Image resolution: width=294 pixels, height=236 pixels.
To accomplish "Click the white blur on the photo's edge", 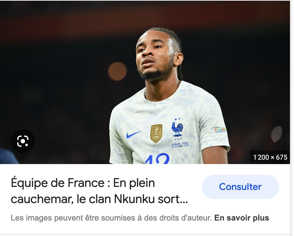I will click(276, 133).
